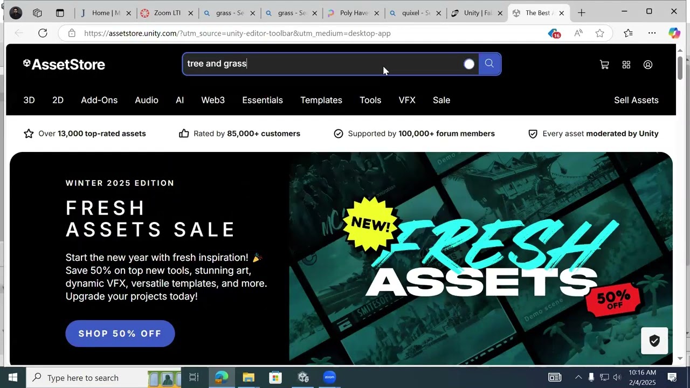Click the Windows taskbar search box

coord(102,378)
